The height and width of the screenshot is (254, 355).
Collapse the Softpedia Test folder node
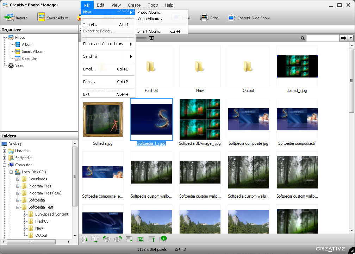coord(18,207)
